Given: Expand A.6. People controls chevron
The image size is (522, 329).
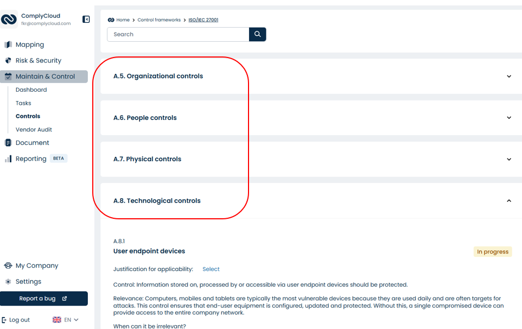Looking at the screenshot, I should coord(508,118).
